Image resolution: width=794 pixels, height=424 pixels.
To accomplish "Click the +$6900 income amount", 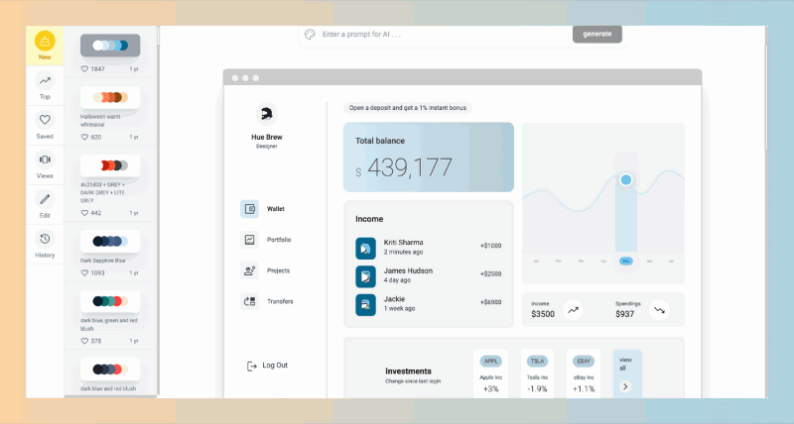I will 490,302.
